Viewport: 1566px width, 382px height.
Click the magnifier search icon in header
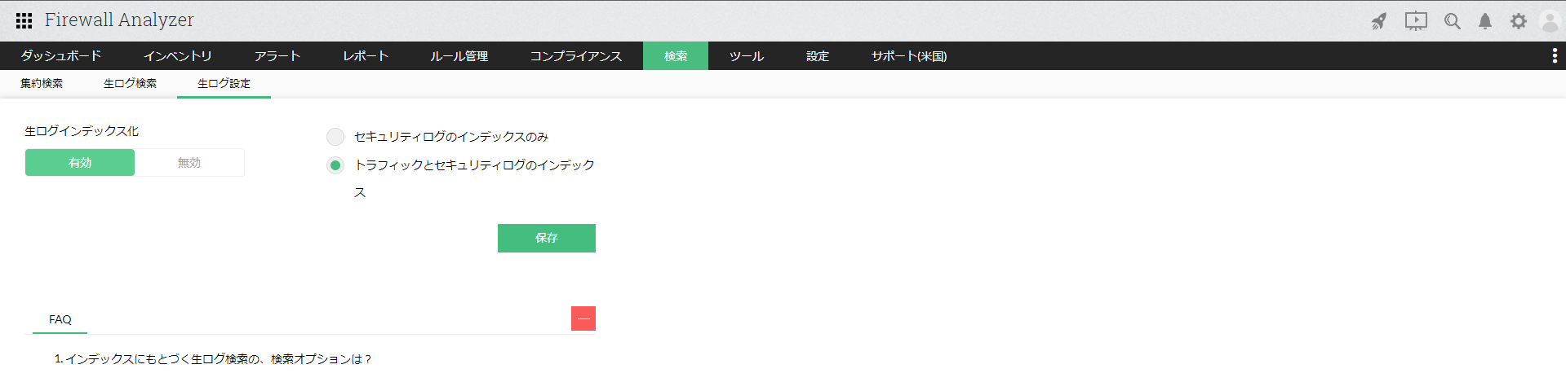point(1452,21)
